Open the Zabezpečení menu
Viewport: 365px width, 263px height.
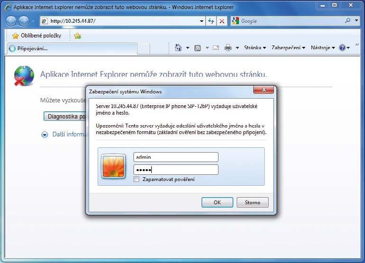pos(288,48)
